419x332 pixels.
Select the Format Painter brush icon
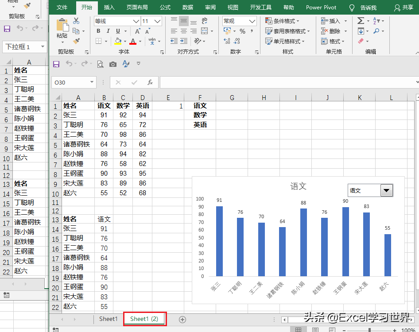click(76, 41)
